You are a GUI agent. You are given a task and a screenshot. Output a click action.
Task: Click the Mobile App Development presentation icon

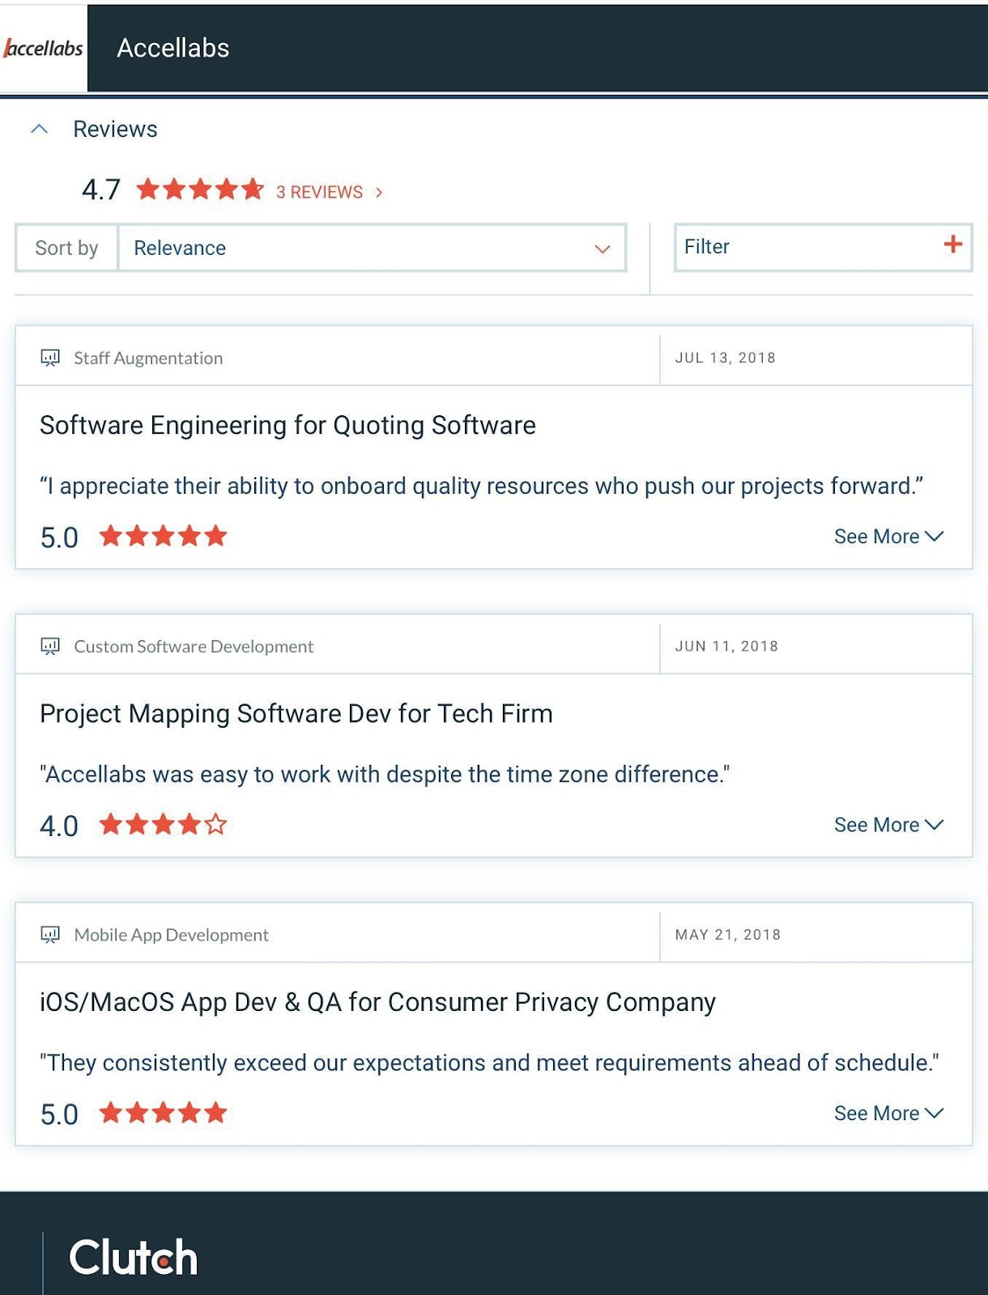50,935
